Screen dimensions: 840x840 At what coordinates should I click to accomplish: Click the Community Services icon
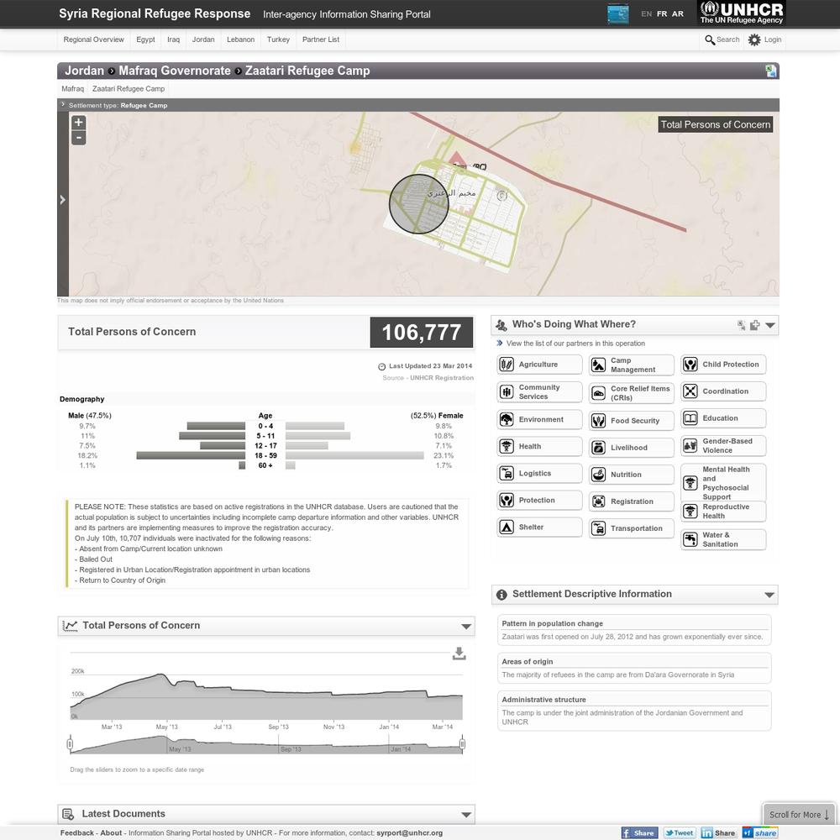507,391
